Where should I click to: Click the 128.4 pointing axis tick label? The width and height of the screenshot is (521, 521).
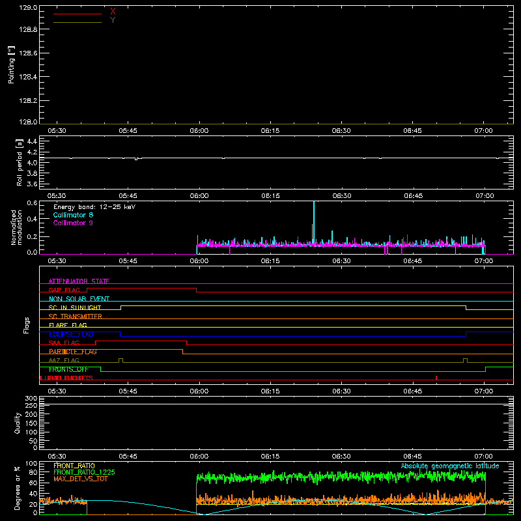[x=28, y=77]
